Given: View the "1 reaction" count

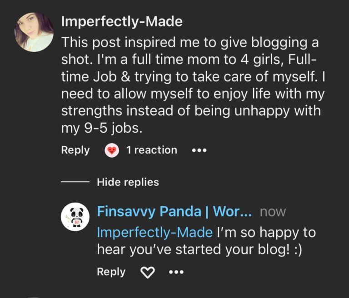Looking at the screenshot, I should (x=152, y=150).
